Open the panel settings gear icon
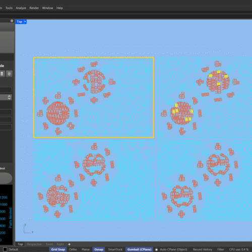The width and height of the screenshot is (252, 252). pyautogui.click(x=12, y=21)
